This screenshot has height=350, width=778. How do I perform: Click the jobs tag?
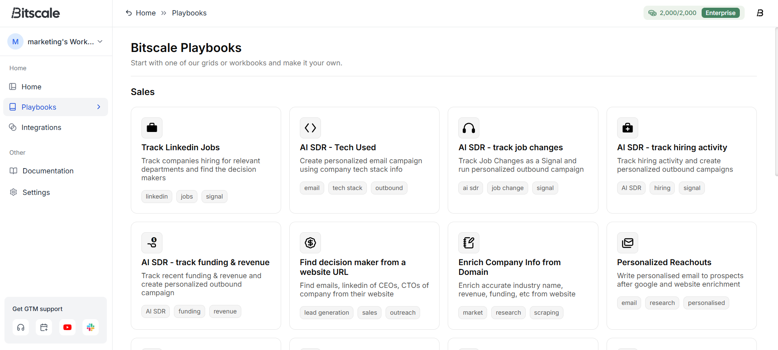tap(187, 197)
